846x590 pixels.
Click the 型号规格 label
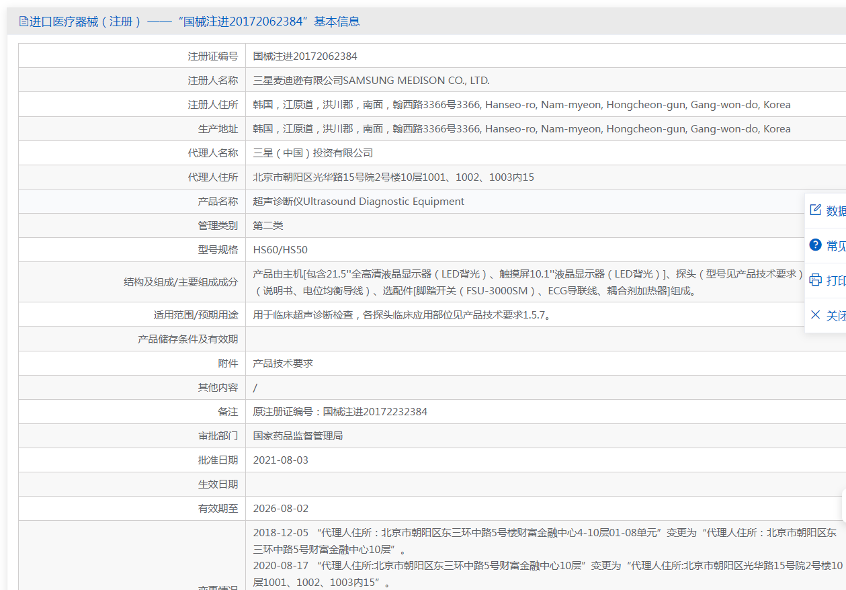[x=218, y=250]
